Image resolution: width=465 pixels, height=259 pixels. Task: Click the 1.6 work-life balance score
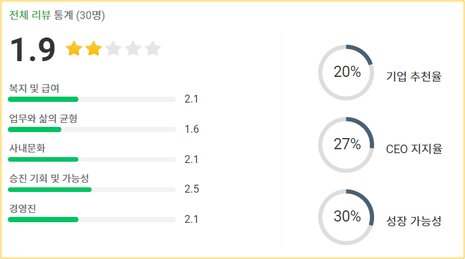point(192,129)
